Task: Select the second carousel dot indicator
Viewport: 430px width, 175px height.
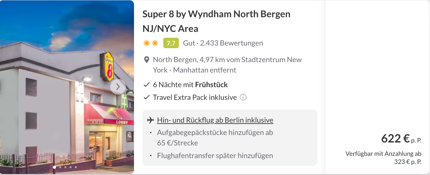Action: [60, 167]
